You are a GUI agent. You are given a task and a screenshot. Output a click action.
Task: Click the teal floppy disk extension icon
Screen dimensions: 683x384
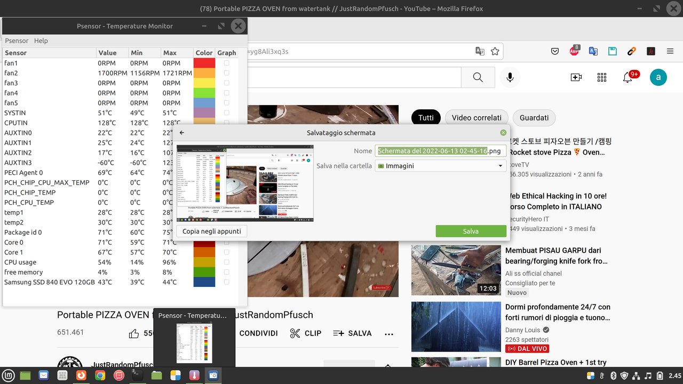coord(613,51)
